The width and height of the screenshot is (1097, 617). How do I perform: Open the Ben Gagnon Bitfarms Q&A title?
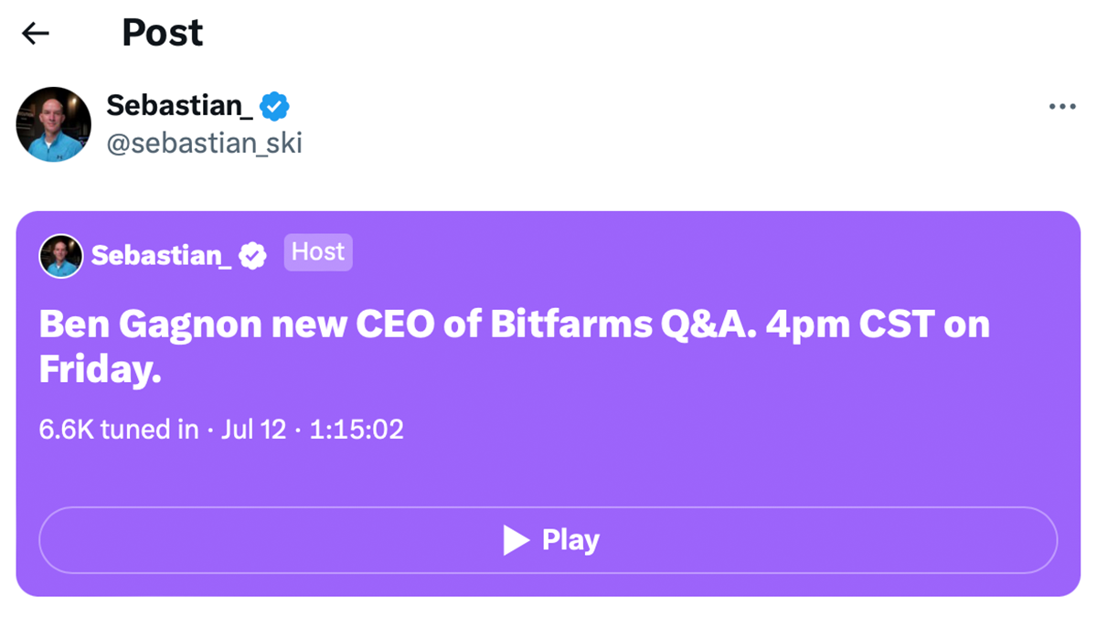coord(514,325)
